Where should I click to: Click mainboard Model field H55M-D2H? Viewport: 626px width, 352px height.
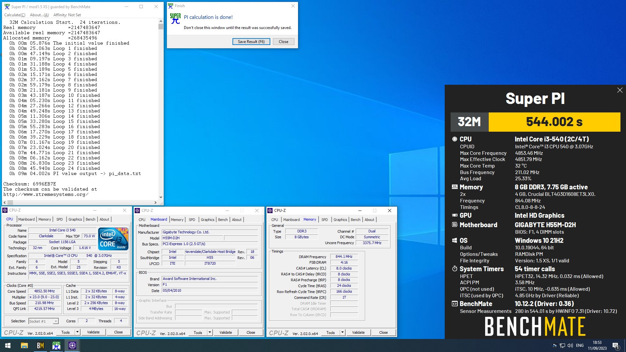point(192,238)
